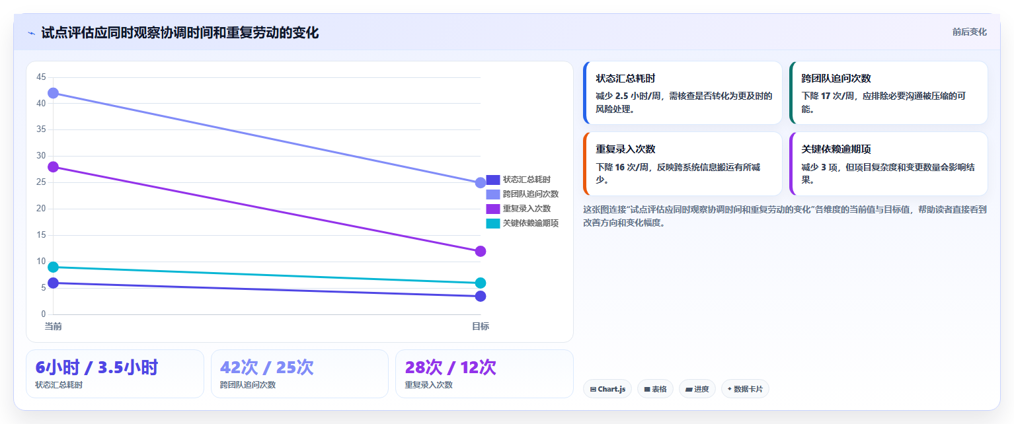Click the trend icon beside the page title
This screenshot has height=424, width=1014.
(x=31, y=33)
